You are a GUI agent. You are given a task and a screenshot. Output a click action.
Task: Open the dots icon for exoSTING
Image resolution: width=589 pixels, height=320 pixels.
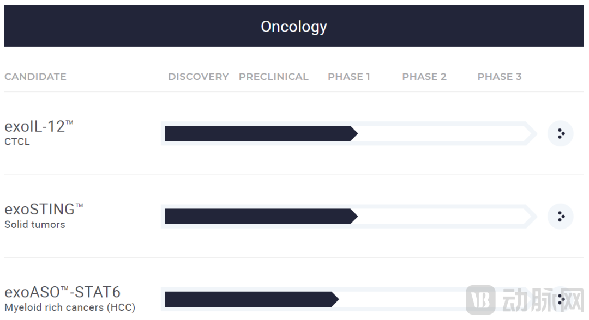pos(560,217)
